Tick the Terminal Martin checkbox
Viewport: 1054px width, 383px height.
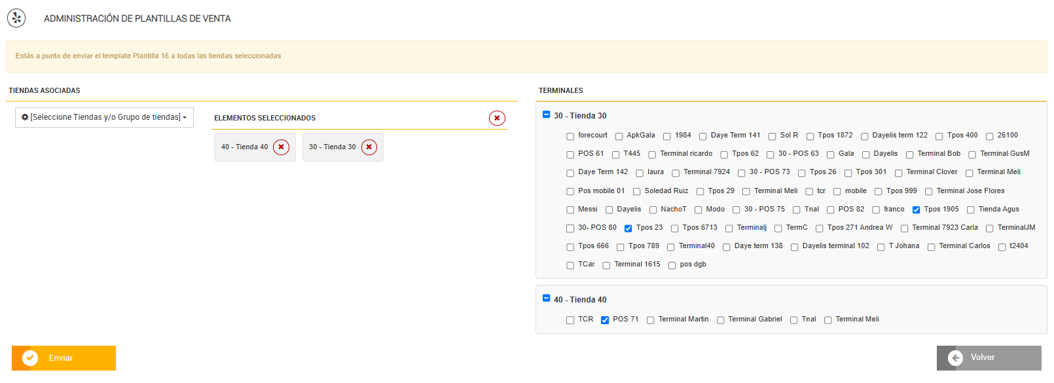tap(651, 320)
